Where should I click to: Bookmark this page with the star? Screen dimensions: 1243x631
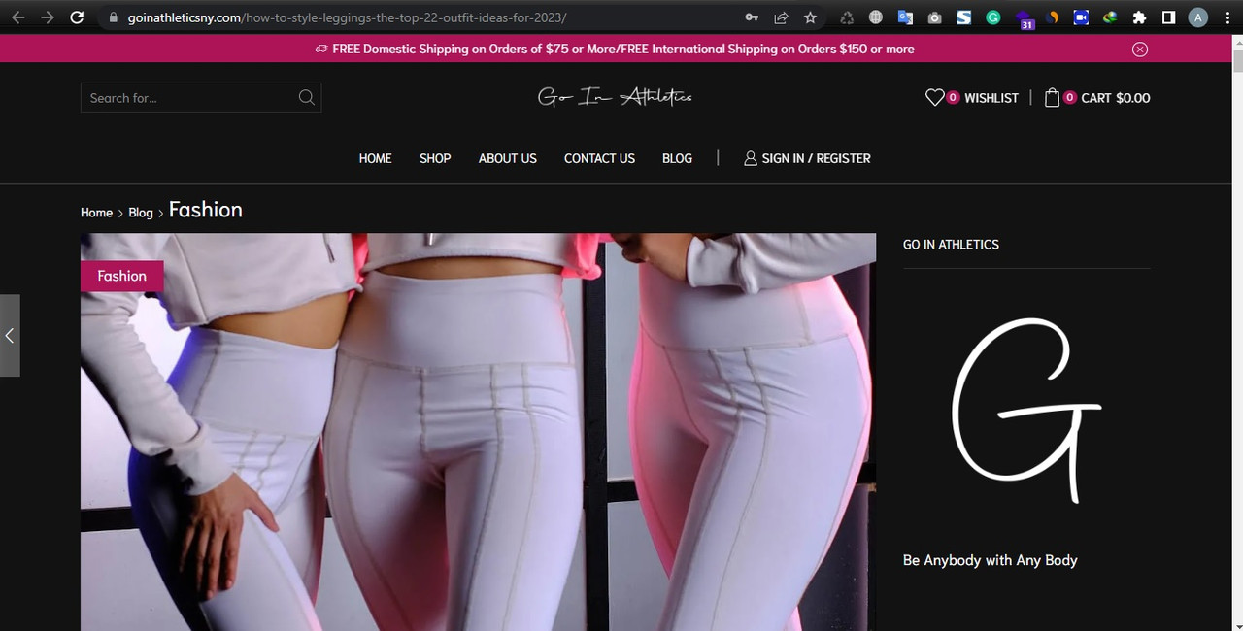pos(810,17)
